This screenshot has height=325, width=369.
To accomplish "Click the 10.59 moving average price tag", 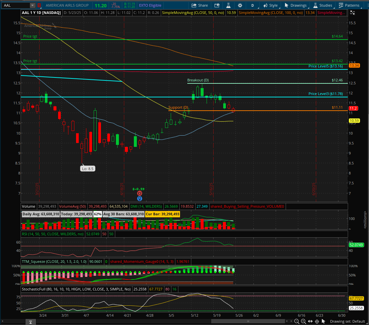I will pyautogui.click(x=354, y=121).
